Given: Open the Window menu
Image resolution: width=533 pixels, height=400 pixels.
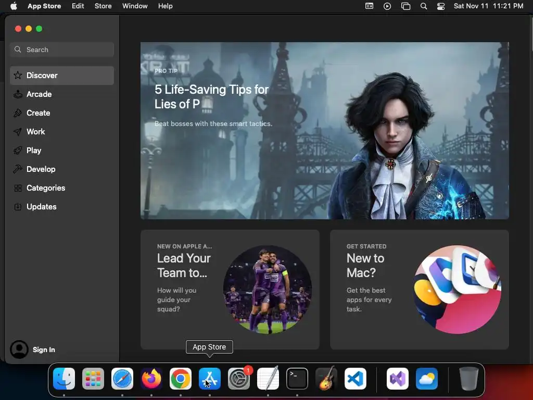Looking at the screenshot, I should [x=135, y=6].
